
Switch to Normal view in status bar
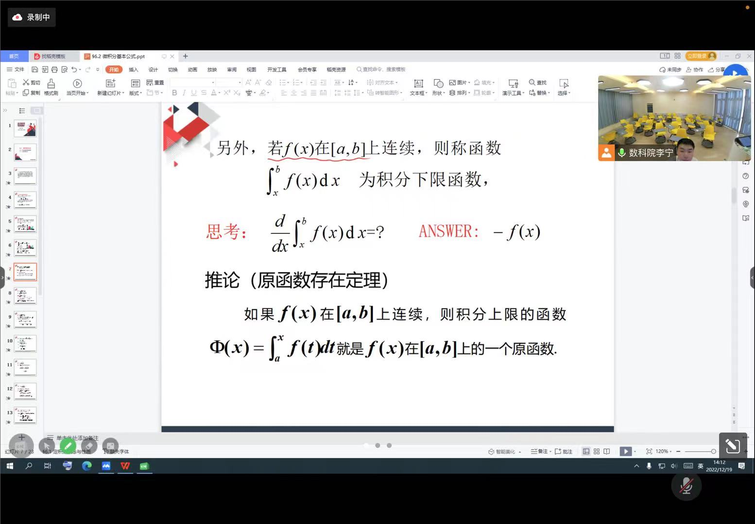[586, 451]
